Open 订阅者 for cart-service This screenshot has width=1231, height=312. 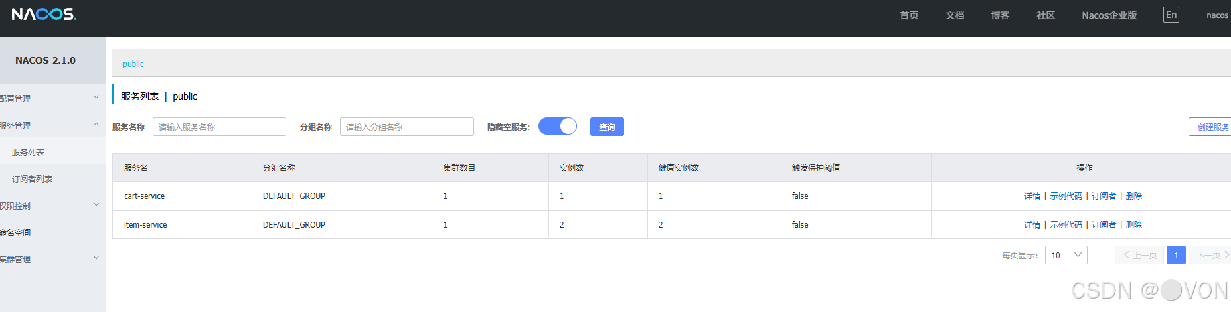point(1104,196)
